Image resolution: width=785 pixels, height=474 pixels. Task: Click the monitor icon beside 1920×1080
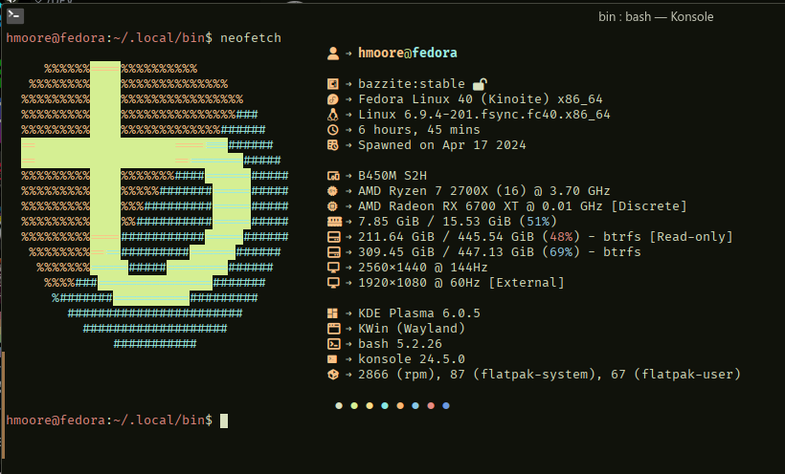[333, 283]
